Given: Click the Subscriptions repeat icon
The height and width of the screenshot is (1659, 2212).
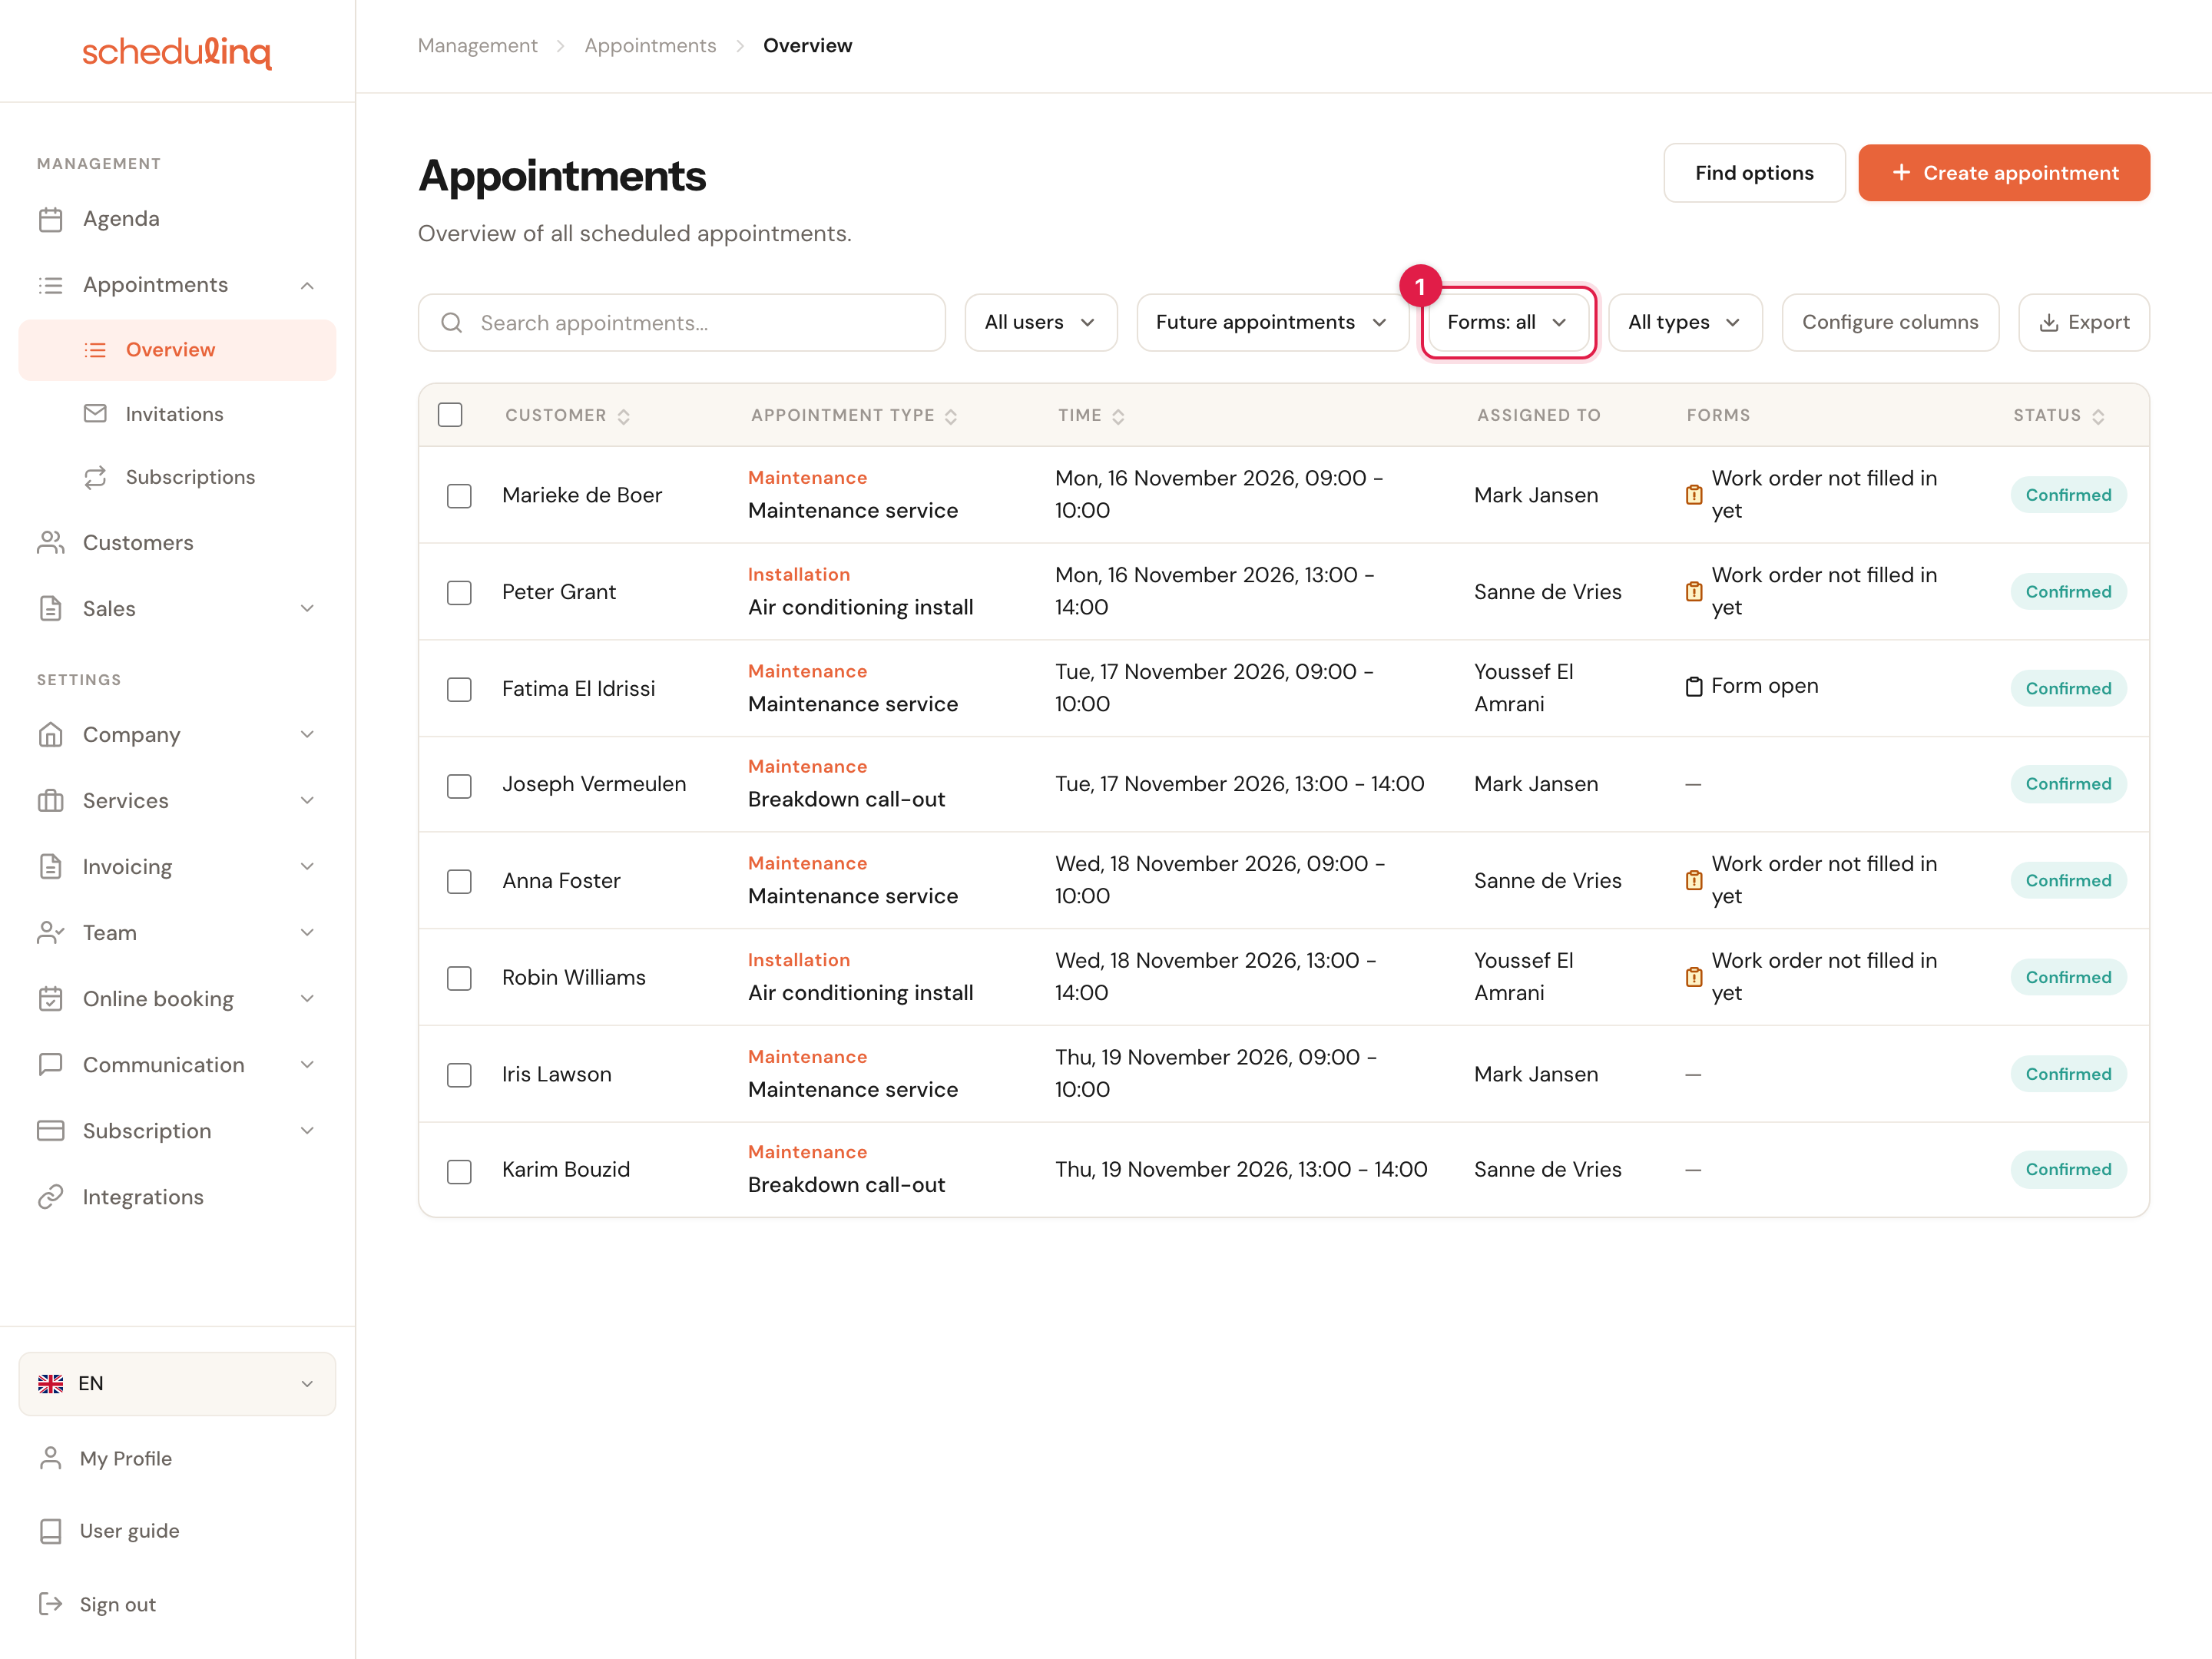Looking at the screenshot, I should (95, 477).
